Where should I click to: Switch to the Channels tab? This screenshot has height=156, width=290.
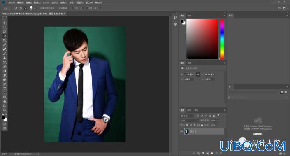[x=189, y=110]
